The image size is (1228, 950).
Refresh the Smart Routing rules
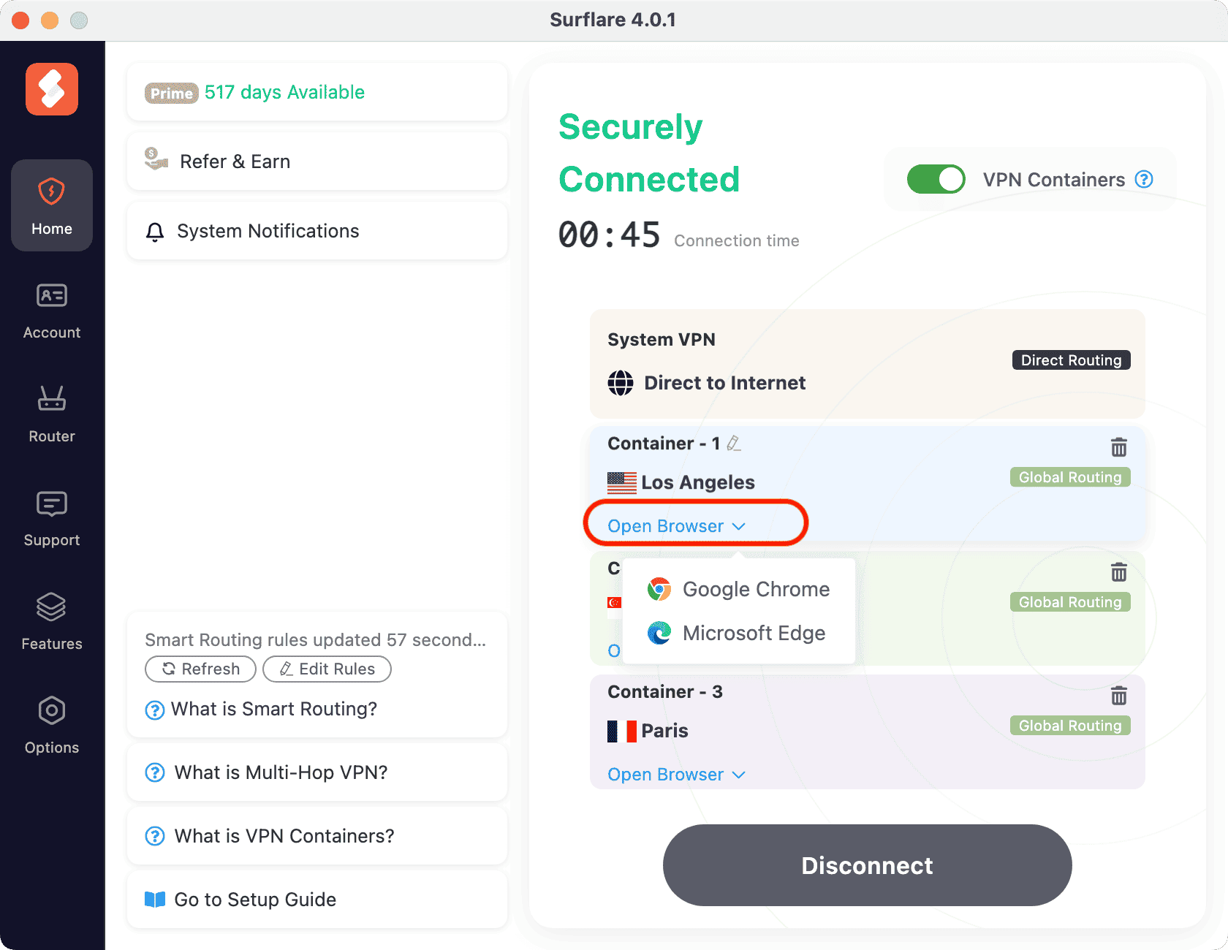click(200, 669)
